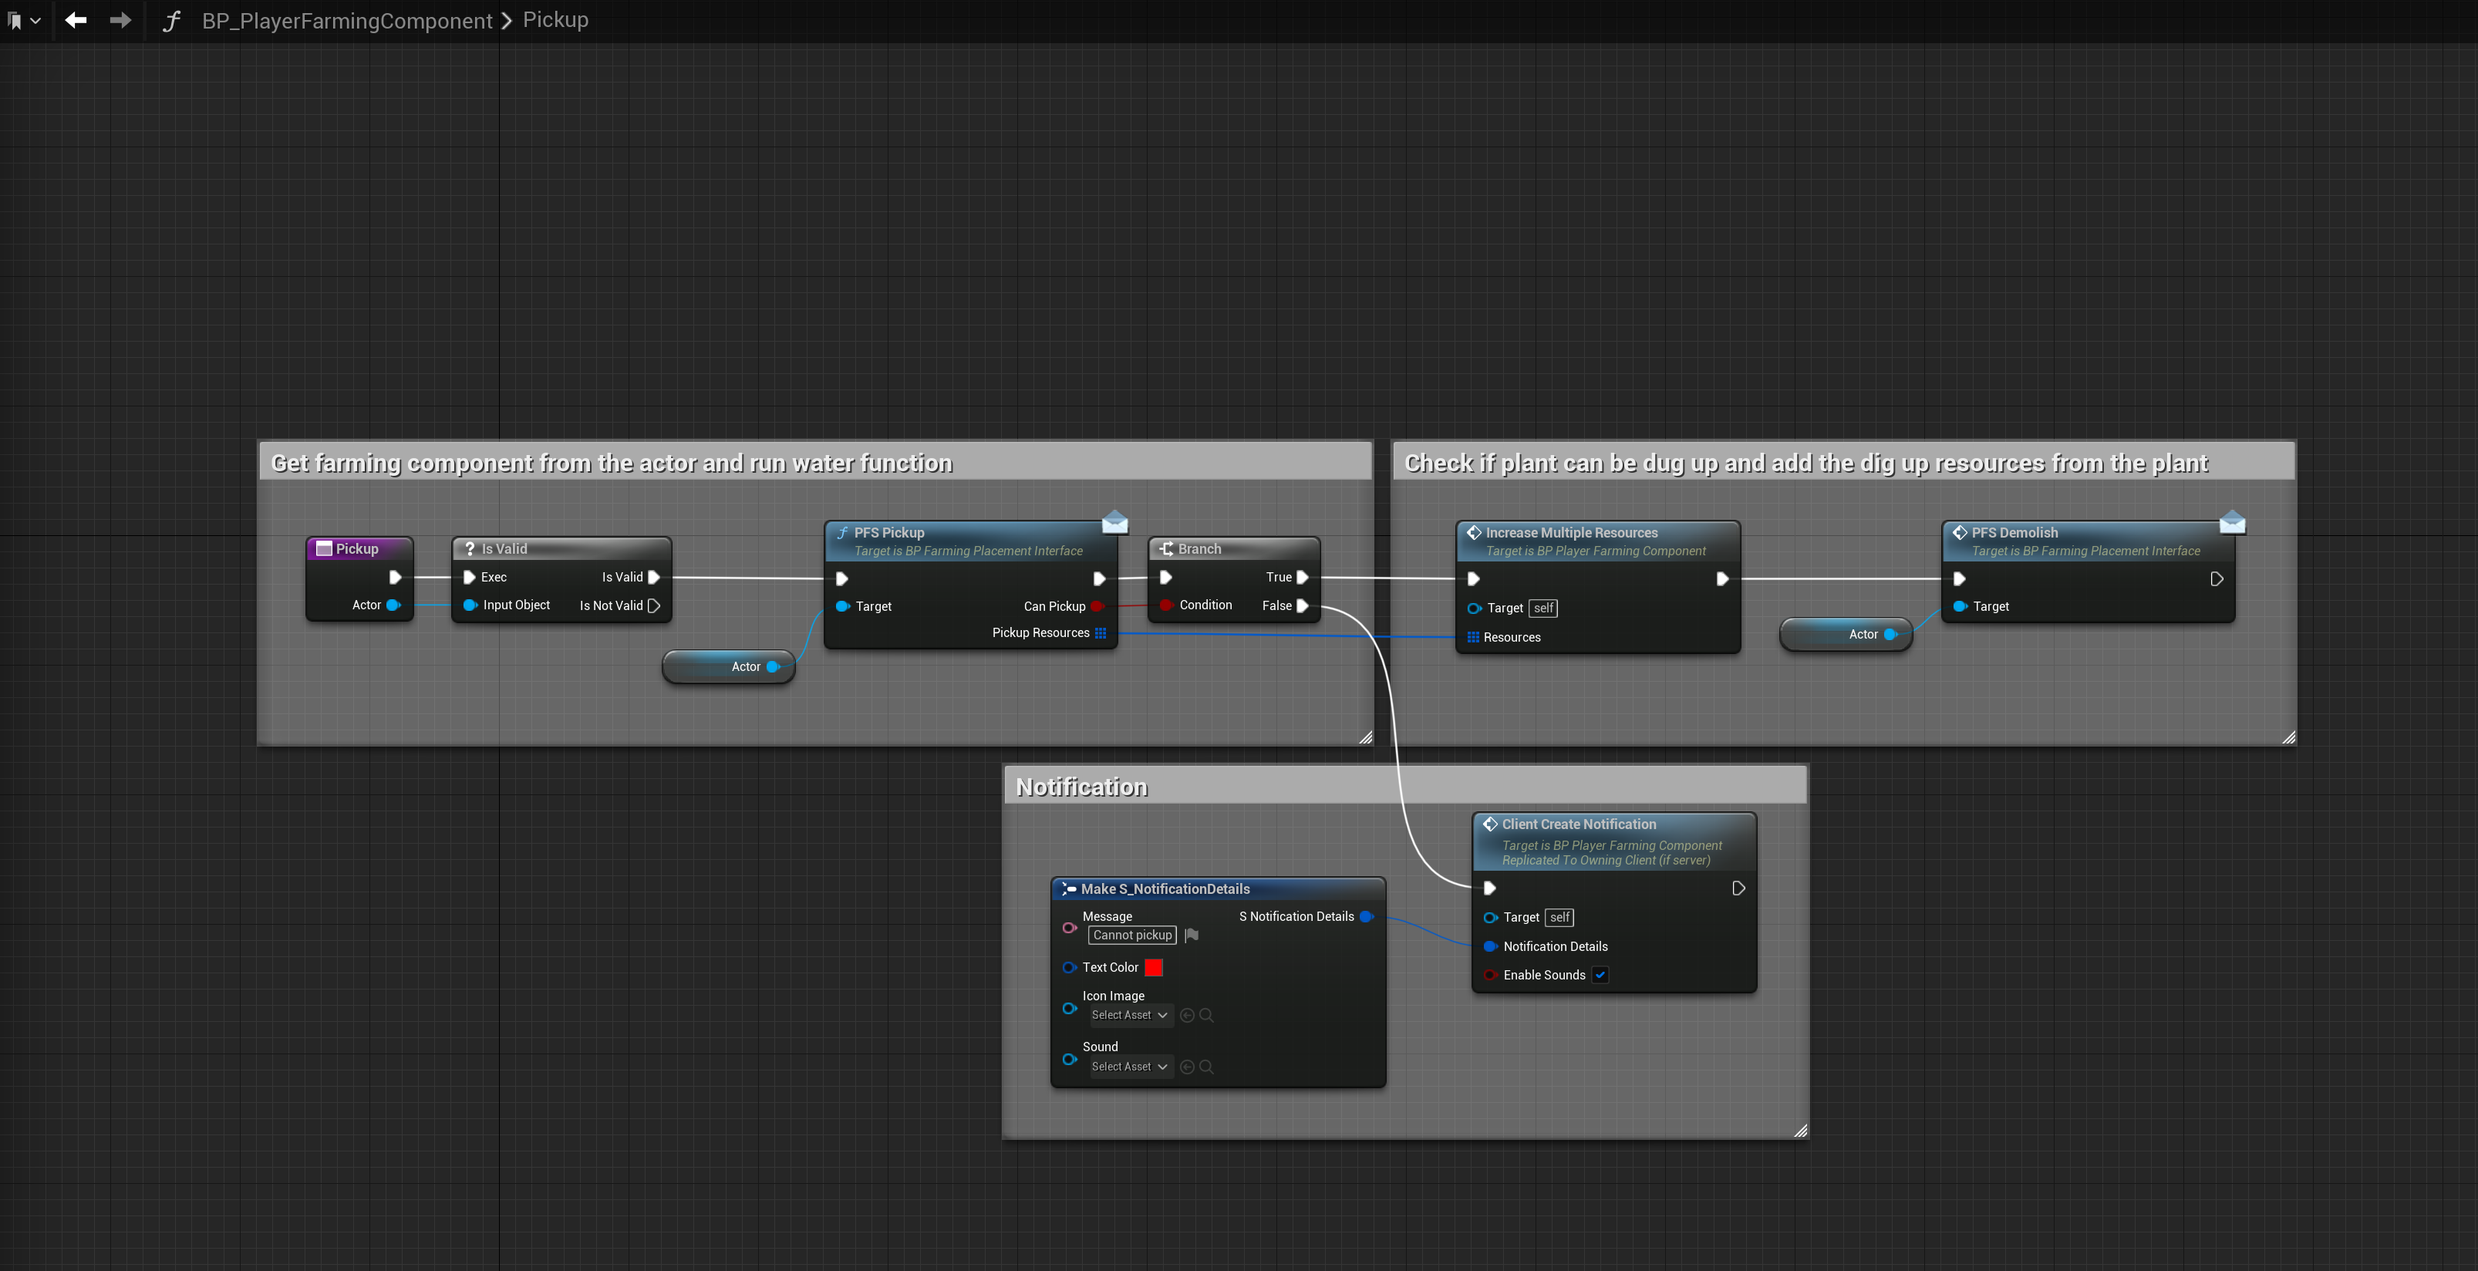2478x1271 pixels.
Task: Click use-selected arrow icon beside Sound
Action: (1187, 1066)
